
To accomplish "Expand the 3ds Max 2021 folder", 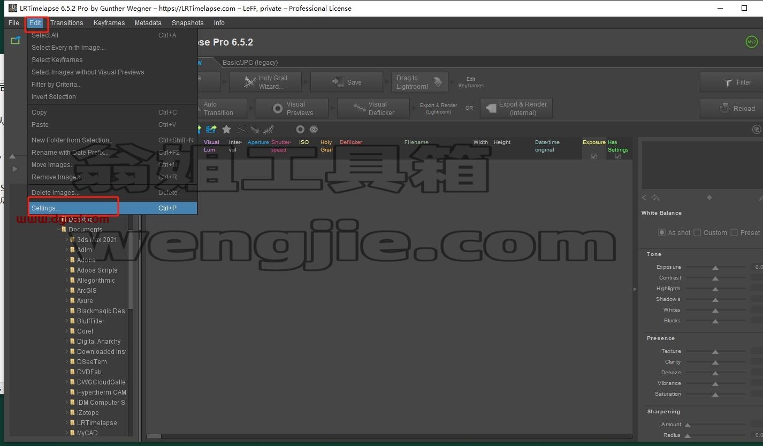I will click(67, 239).
